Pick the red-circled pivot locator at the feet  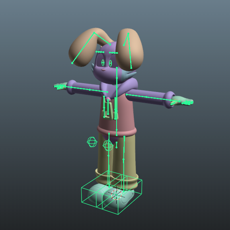(117, 195)
